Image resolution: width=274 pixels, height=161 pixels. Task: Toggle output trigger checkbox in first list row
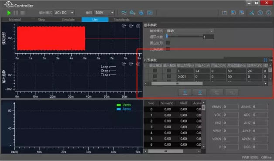pos(155,71)
